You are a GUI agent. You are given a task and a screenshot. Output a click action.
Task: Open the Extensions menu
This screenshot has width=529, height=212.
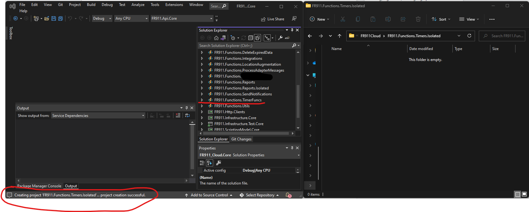point(174,5)
